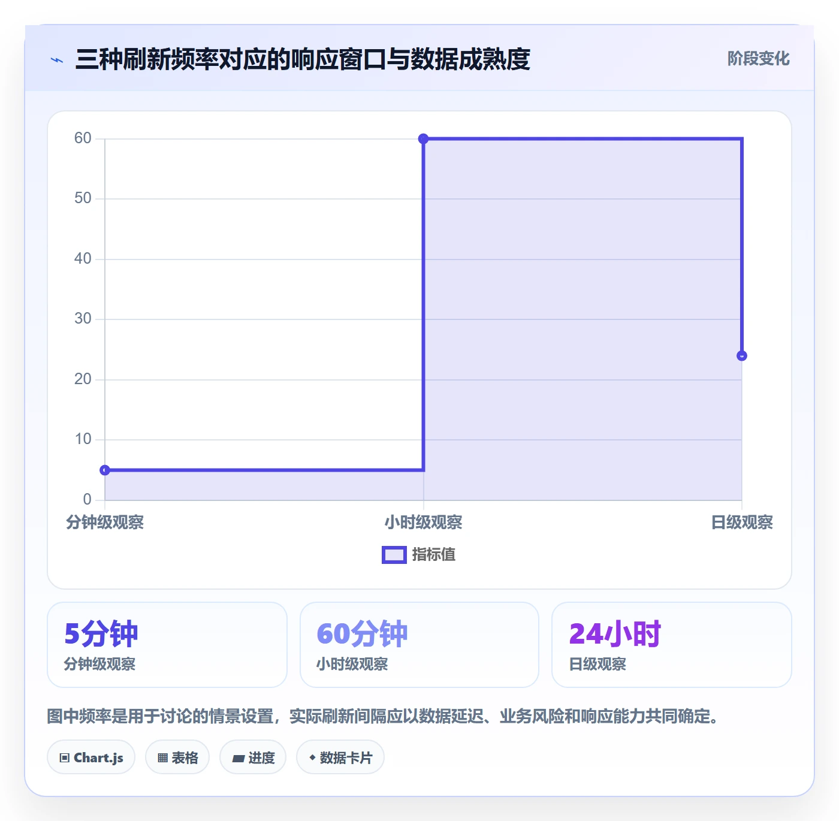Image resolution: width=839 pixels, height=821 pixels.
Task: Click the x-axis label 分钟级观察
Action: (x=105, y=523)
